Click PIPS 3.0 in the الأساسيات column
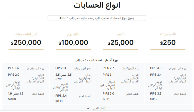 pos(156,68)
